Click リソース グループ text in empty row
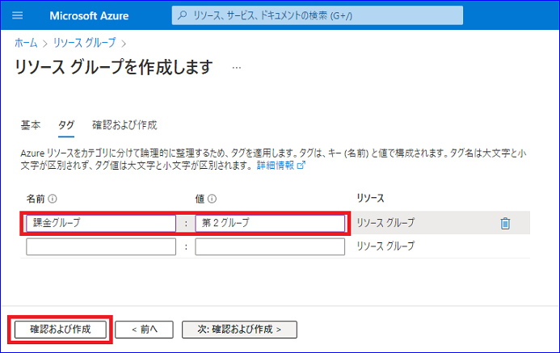The image size is (560, 353). 385,246
